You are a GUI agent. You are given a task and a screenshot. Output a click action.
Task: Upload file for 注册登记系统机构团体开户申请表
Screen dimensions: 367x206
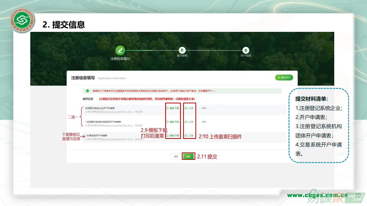[x=189, y=122]
